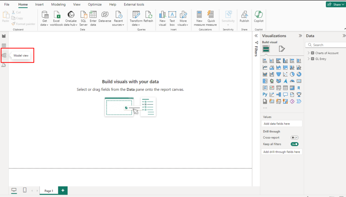Switch to Model view in the sidebar
Image resolution: width=346 pixels, height=197 pixels.
click(3, 55)
